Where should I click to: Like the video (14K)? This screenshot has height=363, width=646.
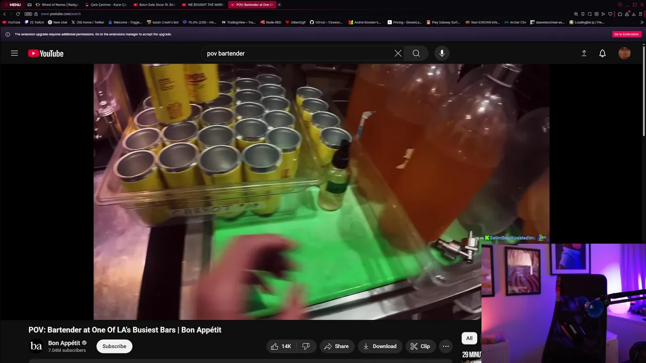tap(281, 346)
